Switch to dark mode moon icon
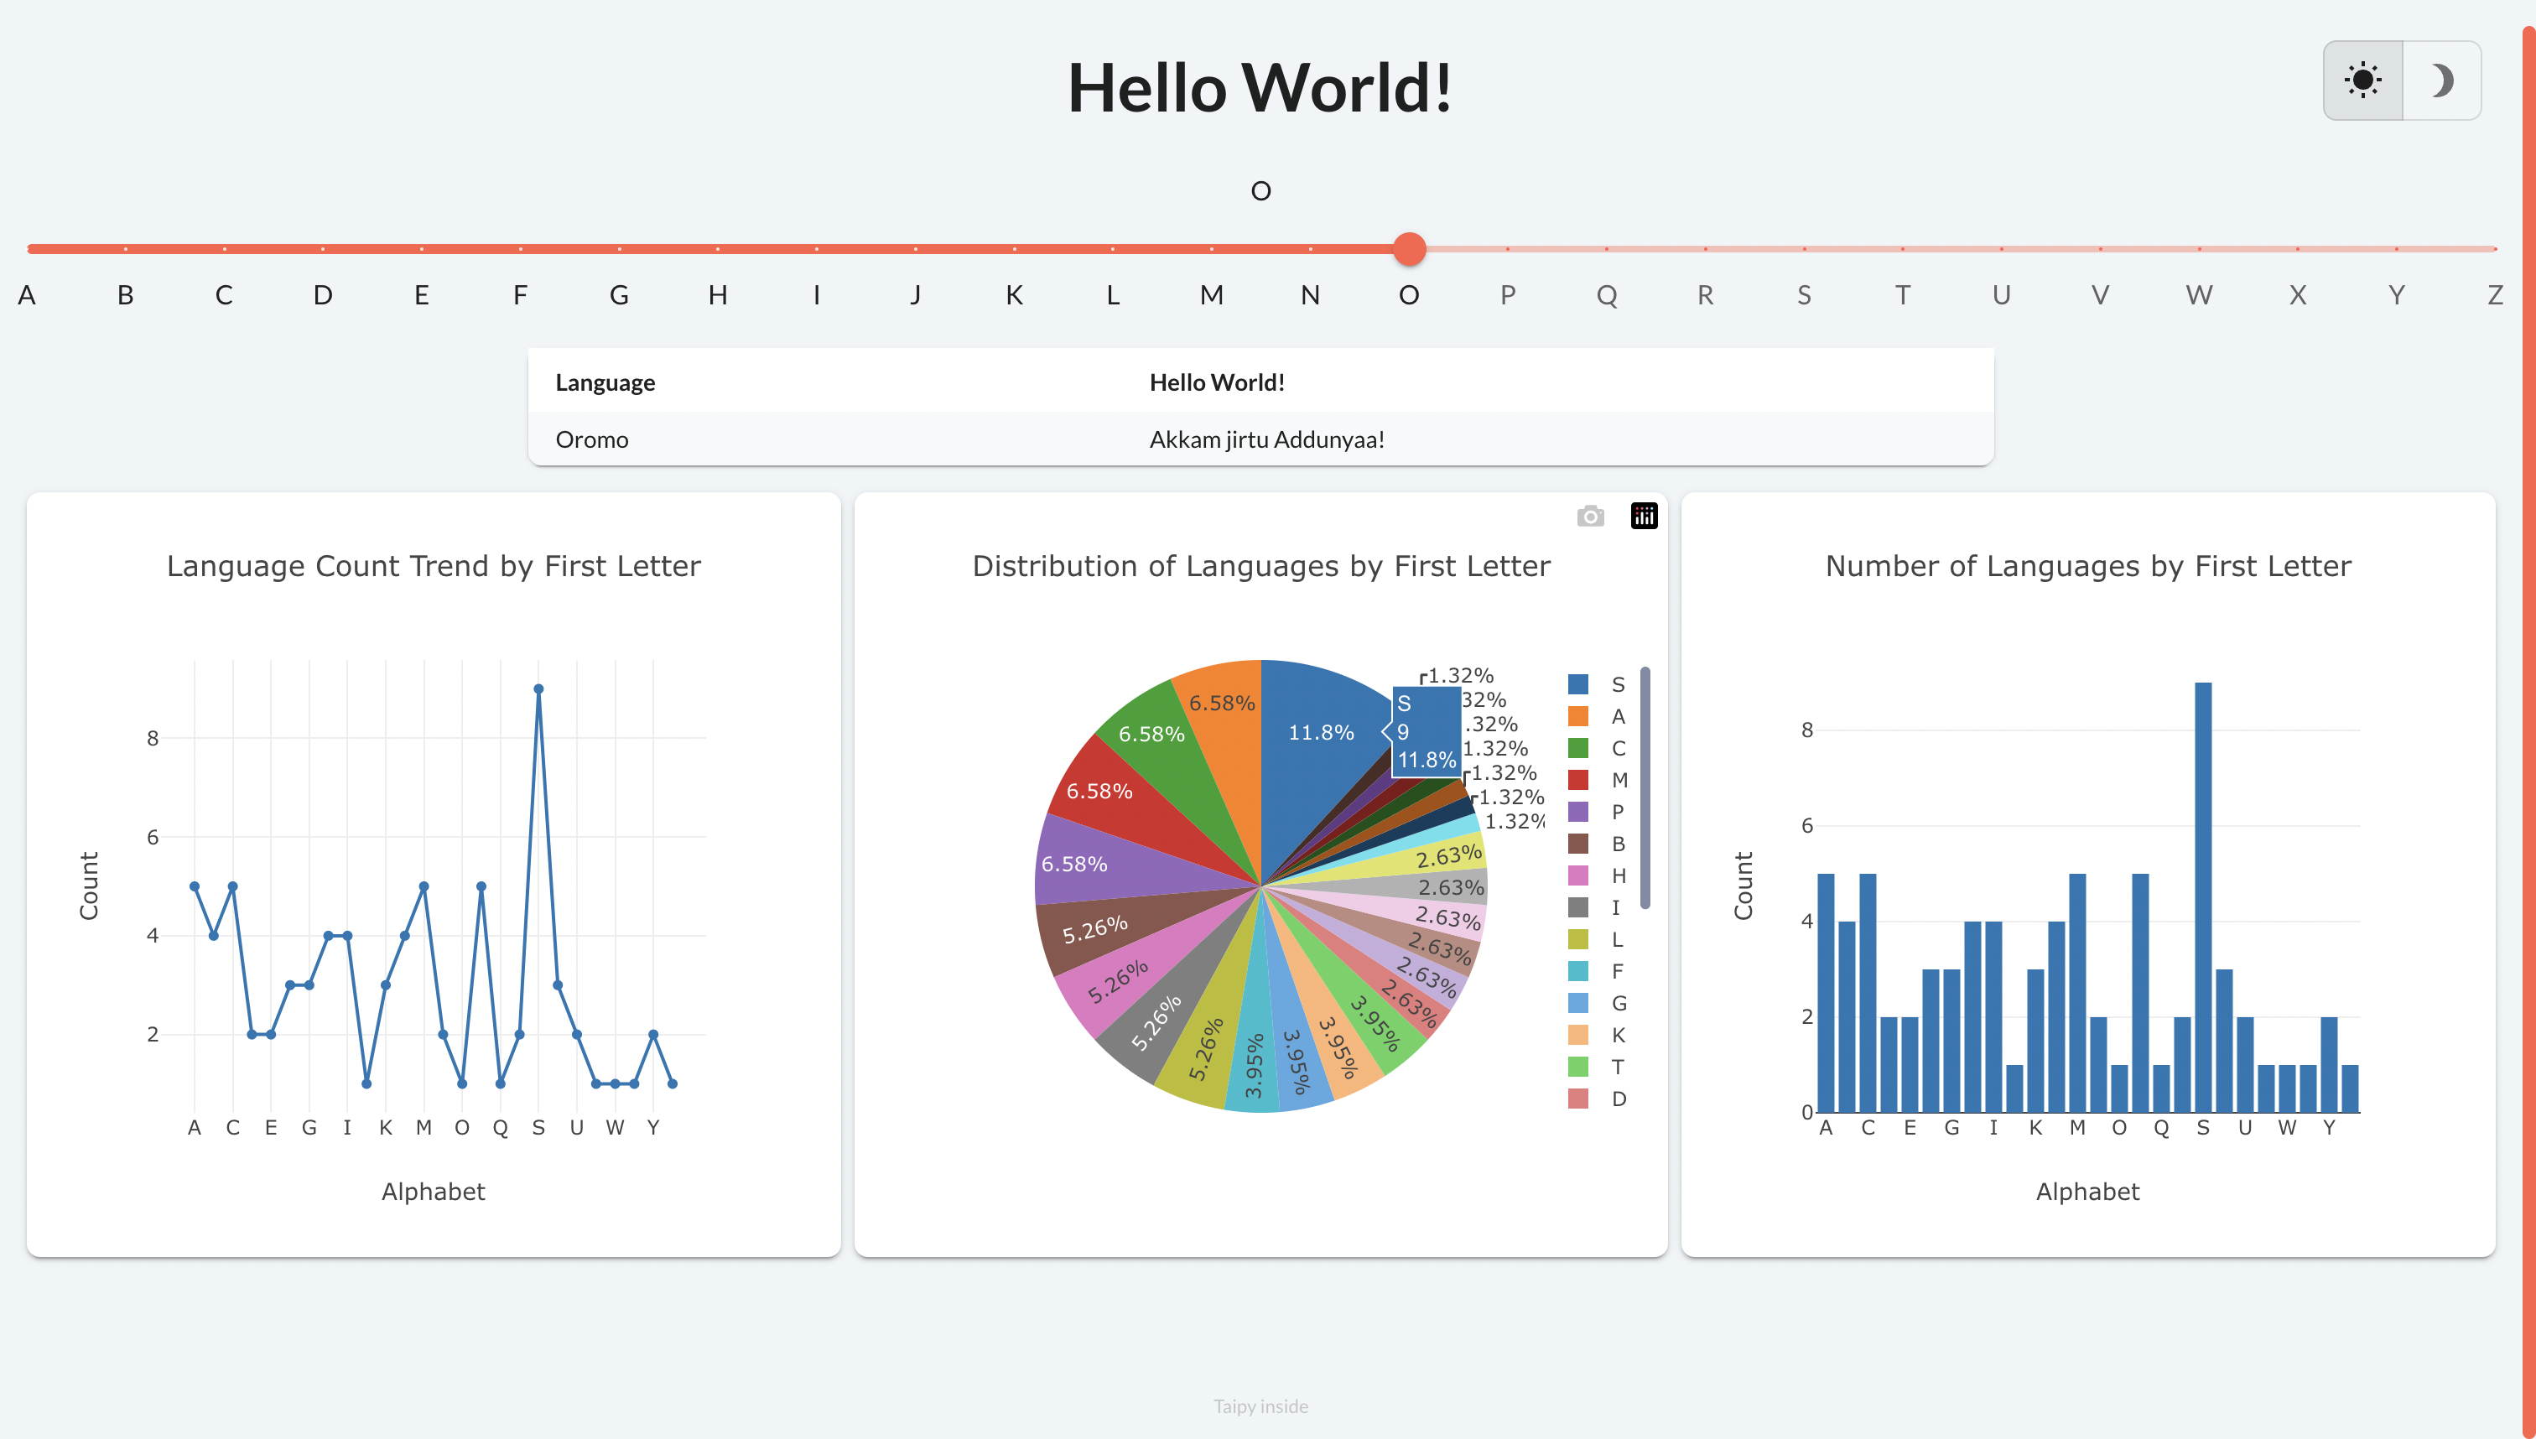The height and width of the screenshot is (1439, 2536). pyautogui.click(x=2441, y=80)
